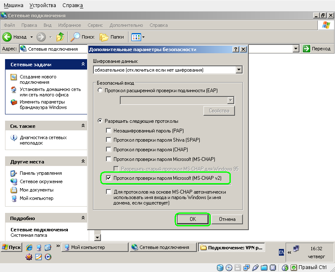
Task: Launch Internet Explorer from quick launch
Action: (x=29, y=247)
